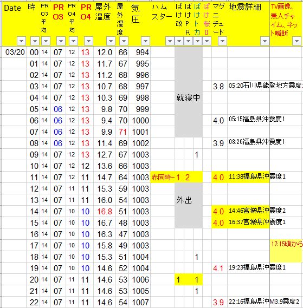Select the hour 22 cell
This screenshot has width=303, height=308.
(34, 302)
